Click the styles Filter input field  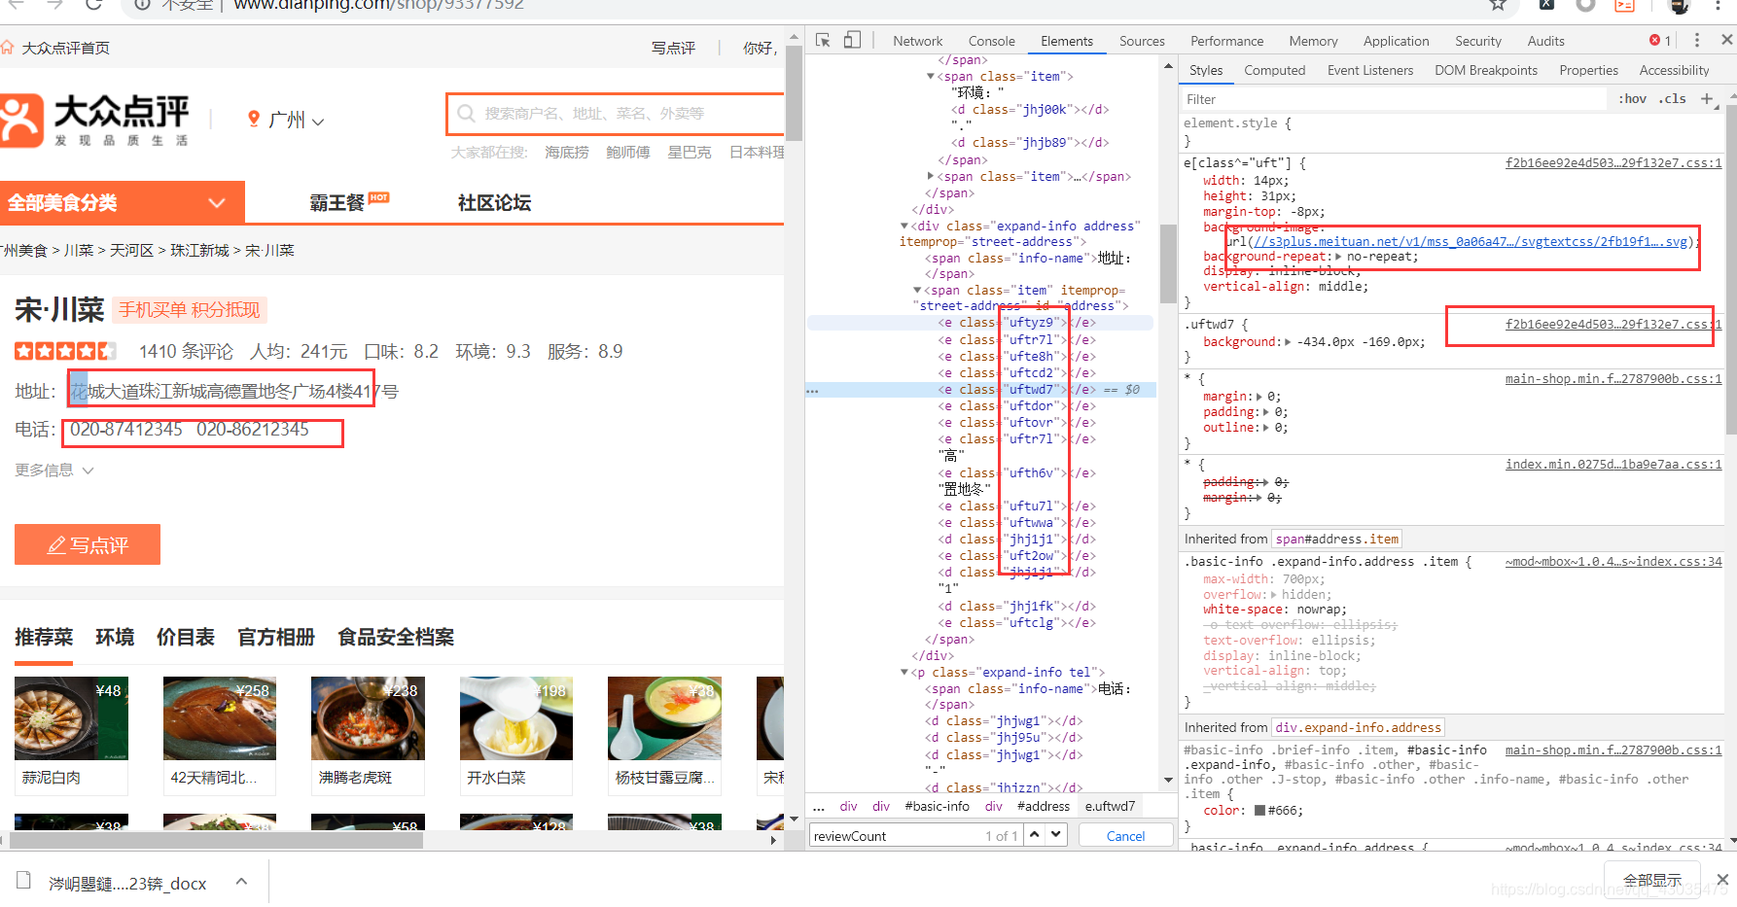point(1393,98)
